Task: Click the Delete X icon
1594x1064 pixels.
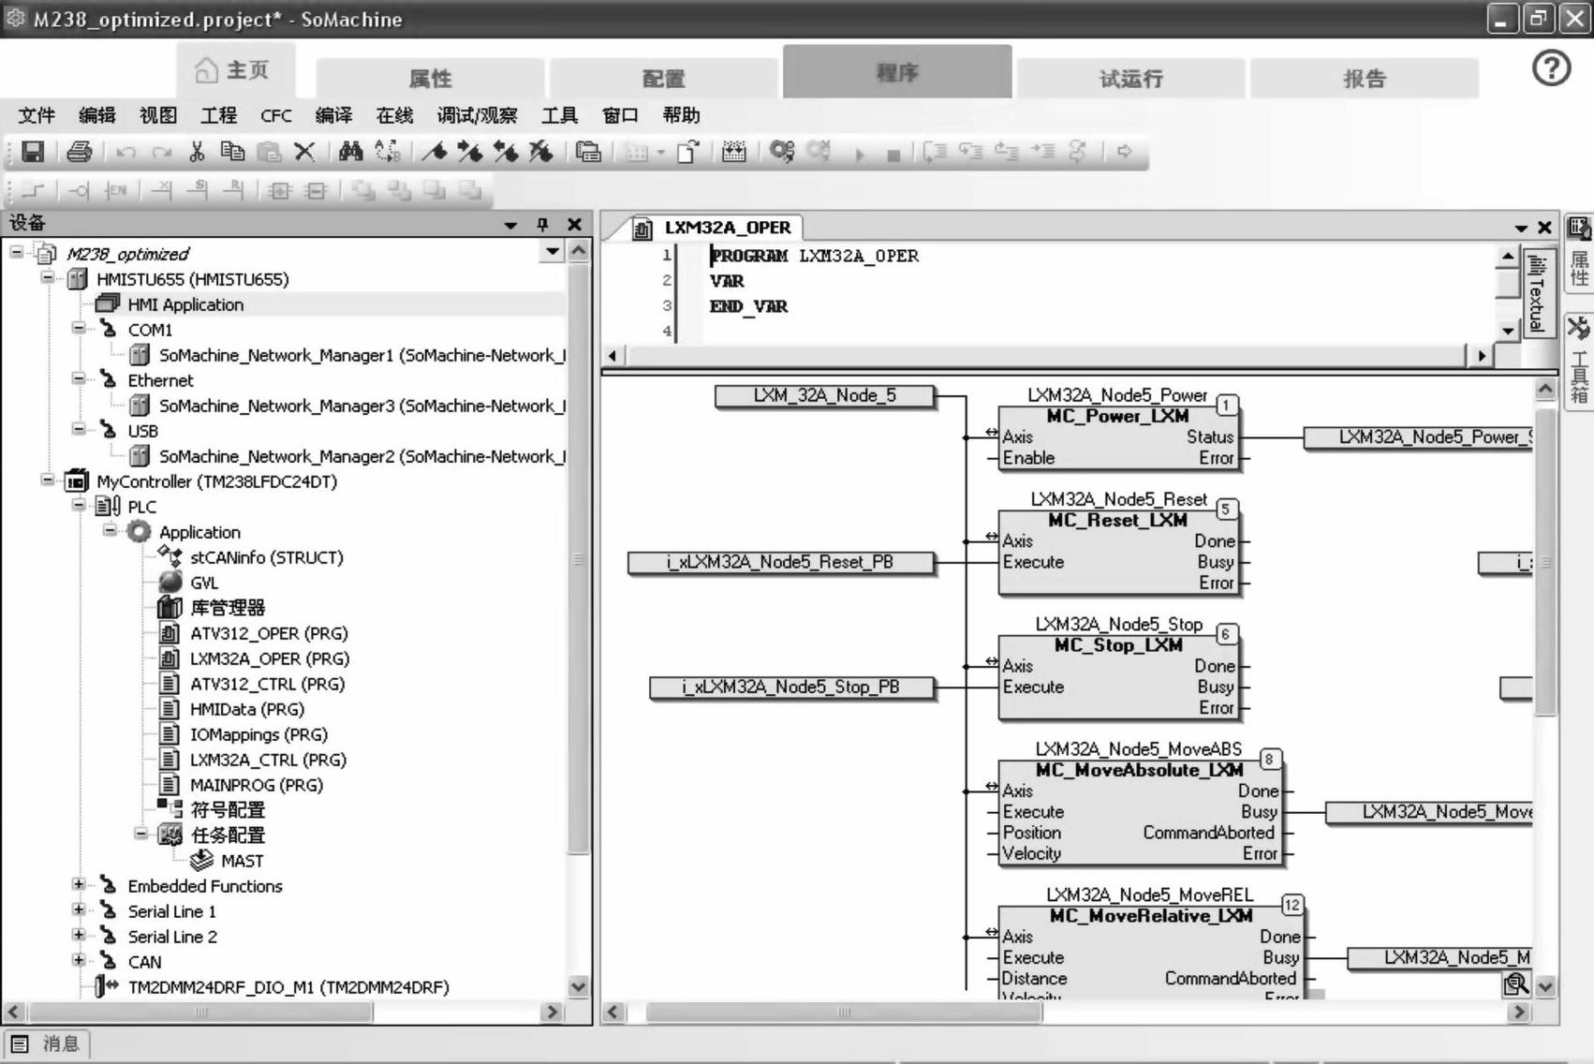Action: point(304,152)
